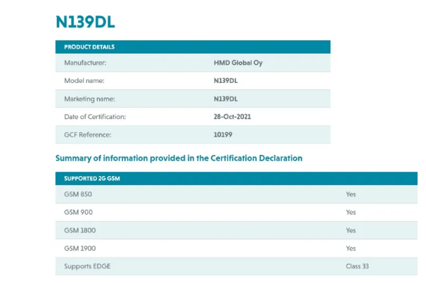This screenshot has width=426, height=283.
Task: Select the 10199 reference number
Action: pos(223,134)
